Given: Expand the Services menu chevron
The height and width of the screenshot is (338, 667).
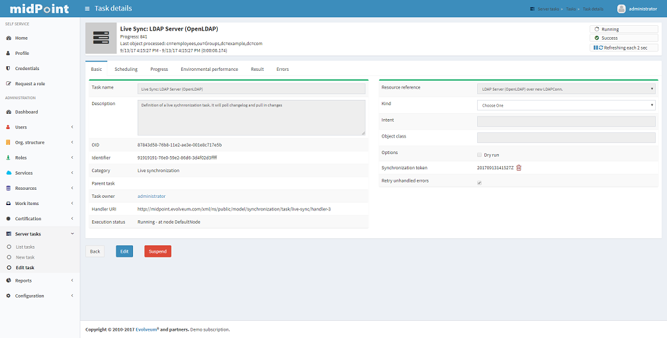Looking at the screenshot, I should tap(72, 173).
